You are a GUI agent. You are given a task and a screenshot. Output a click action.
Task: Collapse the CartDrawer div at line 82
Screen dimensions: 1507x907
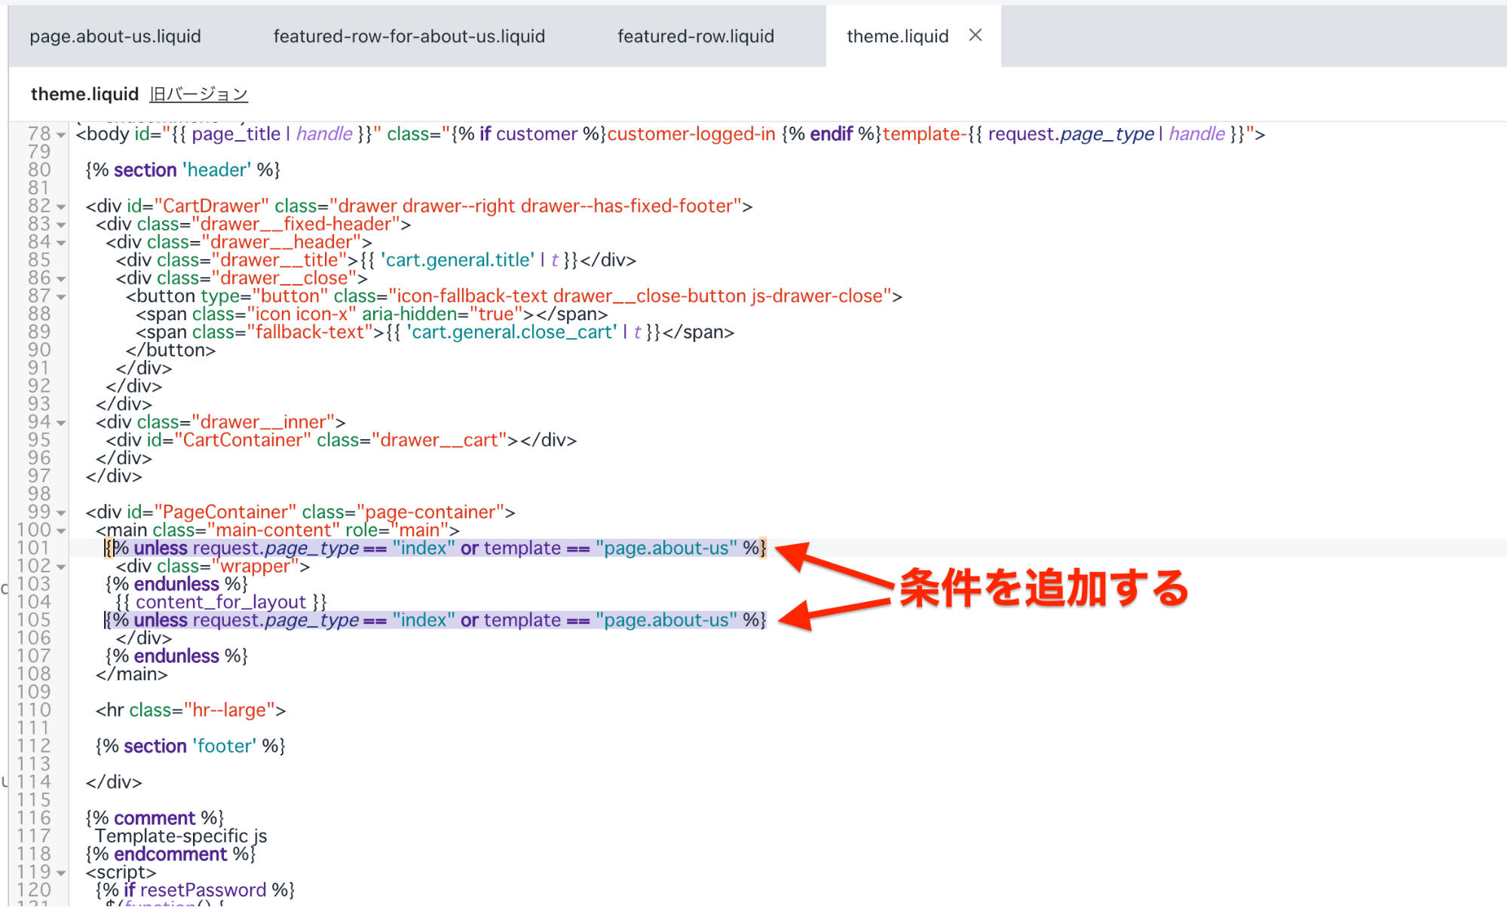coord(61,207)
